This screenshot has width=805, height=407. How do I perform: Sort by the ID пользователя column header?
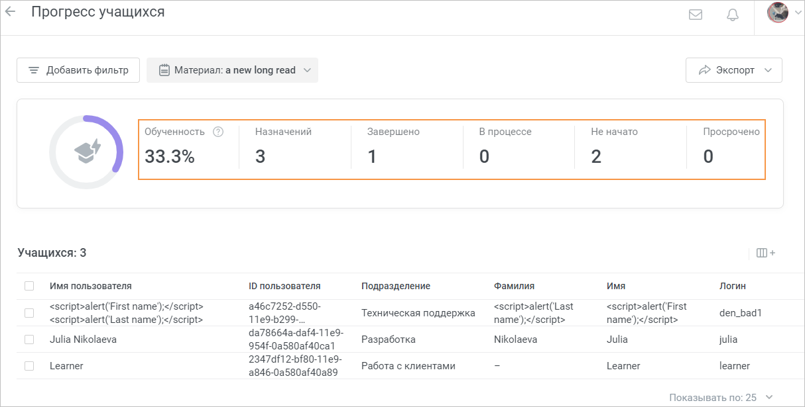[284, 286]
